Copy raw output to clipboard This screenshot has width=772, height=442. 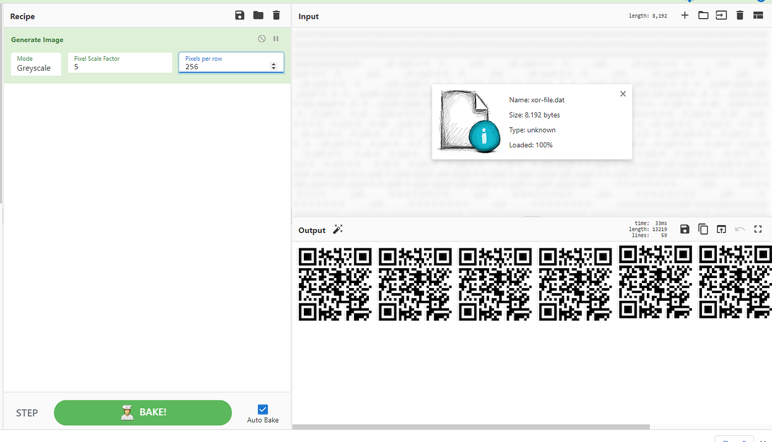(x=703, y=229)
